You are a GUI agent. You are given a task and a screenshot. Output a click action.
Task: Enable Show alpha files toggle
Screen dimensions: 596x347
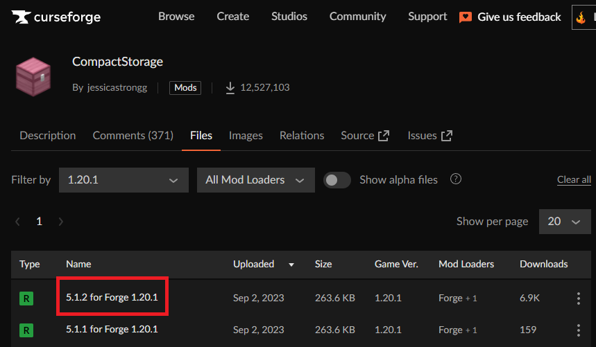[337, 180]
